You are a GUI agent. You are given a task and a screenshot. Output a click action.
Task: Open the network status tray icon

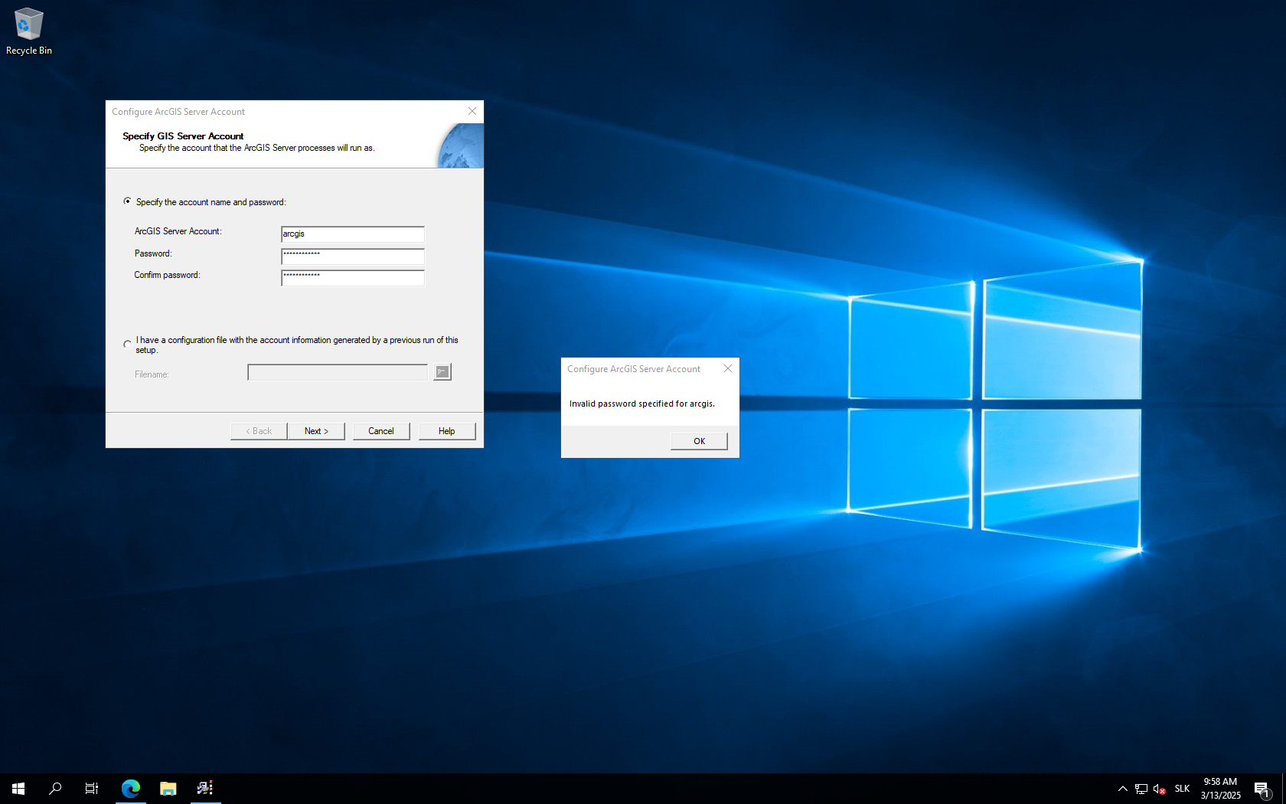point(1141,789)
